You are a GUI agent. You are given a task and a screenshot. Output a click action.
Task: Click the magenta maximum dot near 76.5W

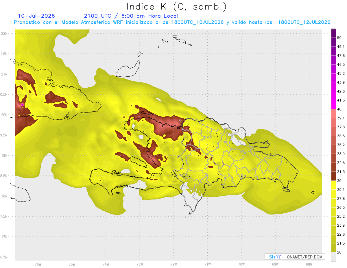(22, 105)
